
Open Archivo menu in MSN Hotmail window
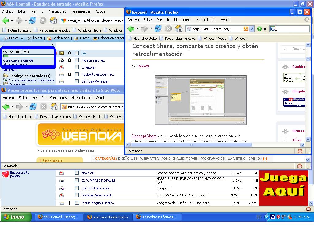tap(8, 11)
